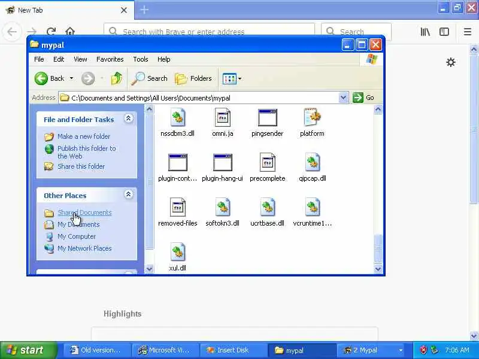Image resolution: width=479 pixels, height=359 pixels.
Task: Open the Explorer Search pane
Action: [x=149, y=78]
